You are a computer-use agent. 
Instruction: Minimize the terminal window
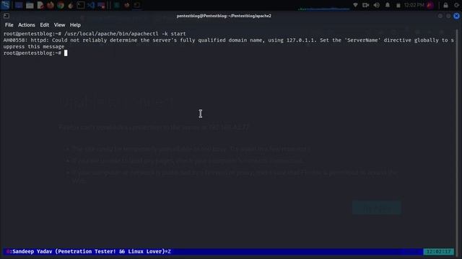click(440, 16)
